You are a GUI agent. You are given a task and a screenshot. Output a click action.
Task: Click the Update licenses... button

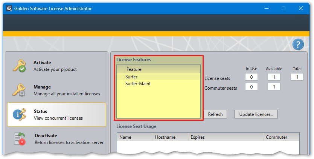pos(256,114)
